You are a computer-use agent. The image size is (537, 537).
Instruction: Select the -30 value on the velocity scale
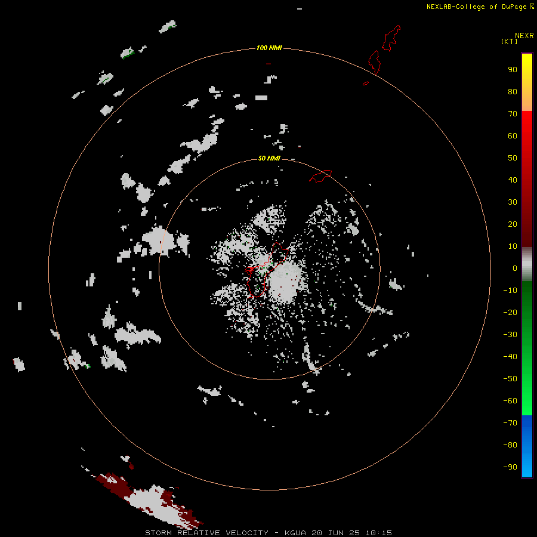(510, 335)
